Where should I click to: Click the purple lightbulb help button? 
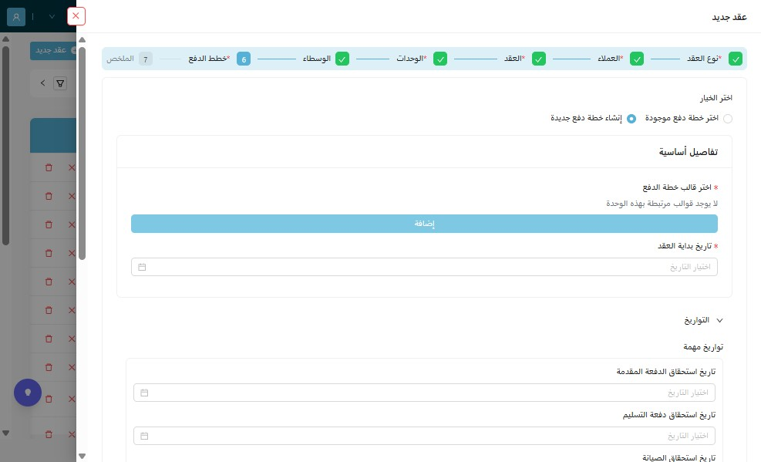coord(28,393)
